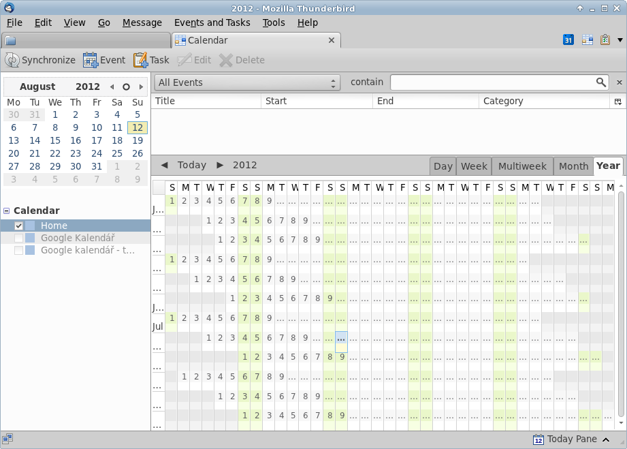
Task: Create a new Event
Action: [104, 60]
